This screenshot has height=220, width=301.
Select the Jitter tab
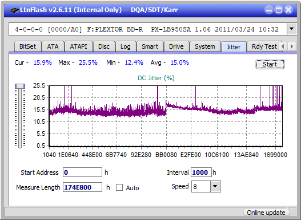234,47
